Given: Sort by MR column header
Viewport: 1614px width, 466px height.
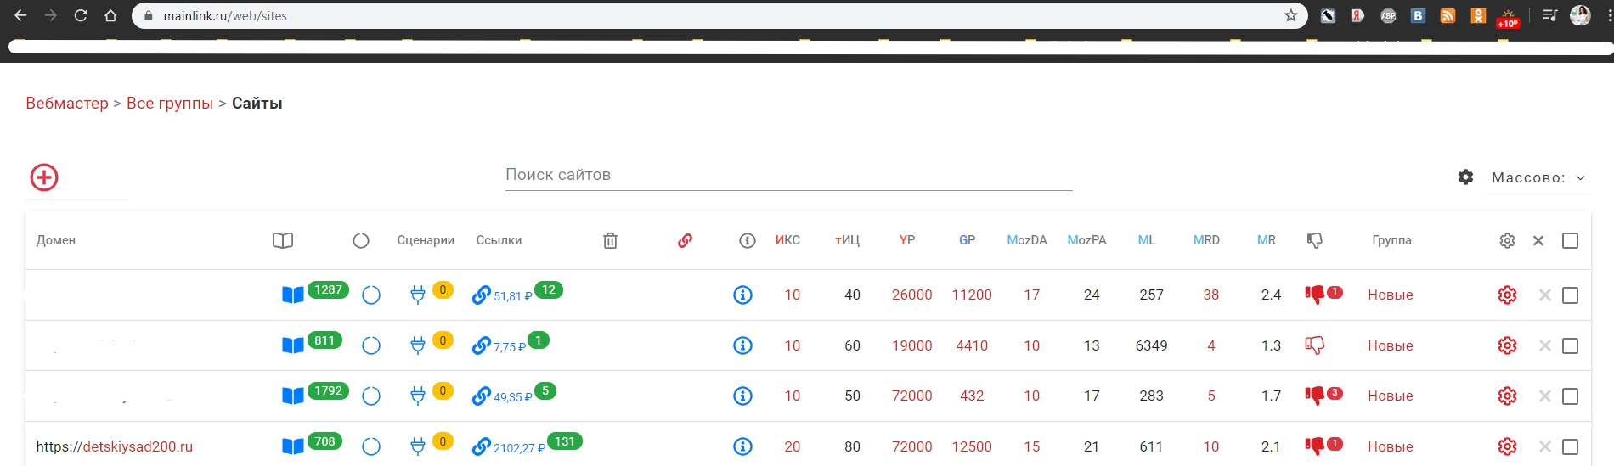Looking at the screenshot, I should pos(1267,240).
